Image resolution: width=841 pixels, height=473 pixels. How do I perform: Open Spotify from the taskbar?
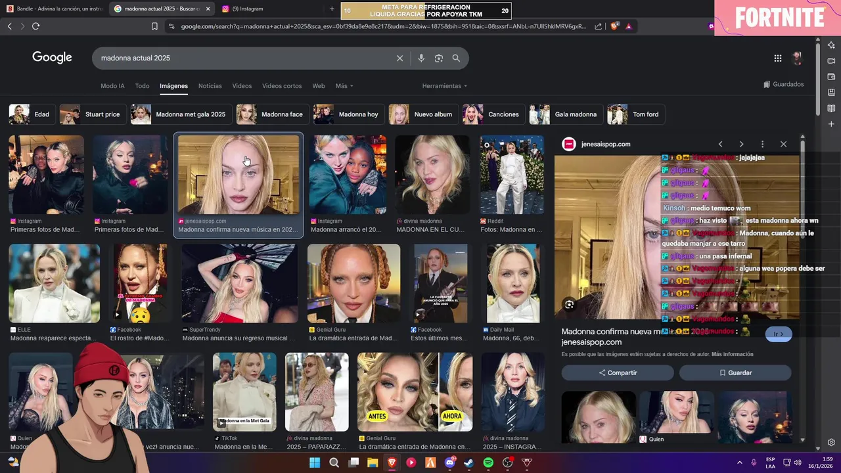488,462
